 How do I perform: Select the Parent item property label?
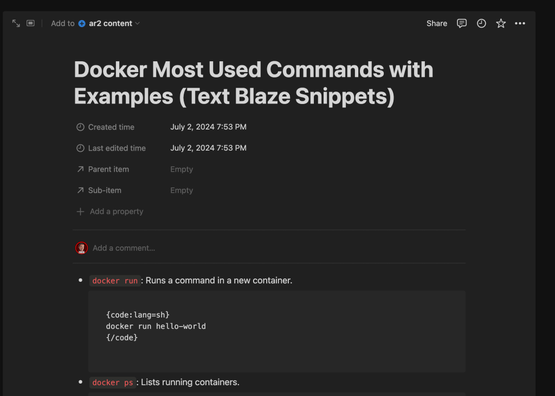coord(108,169)
